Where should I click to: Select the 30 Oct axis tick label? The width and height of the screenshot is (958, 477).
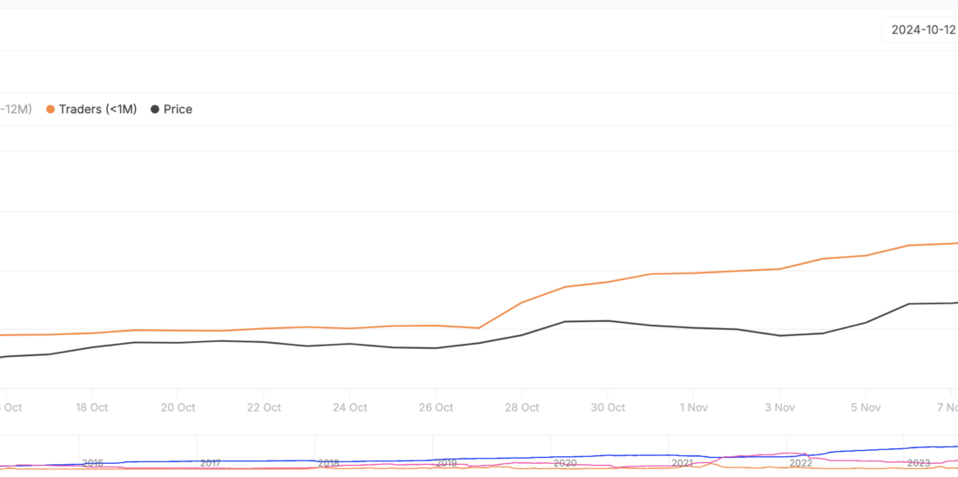tap(608, 407)
